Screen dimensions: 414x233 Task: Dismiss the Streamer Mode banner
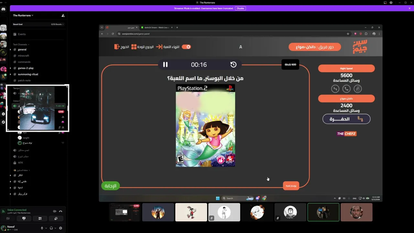click(x=409, y=8)
